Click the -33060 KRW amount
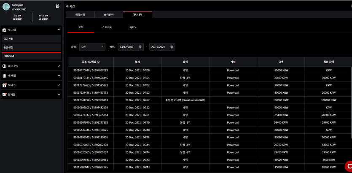352x173 pixels. pos(281,137)
